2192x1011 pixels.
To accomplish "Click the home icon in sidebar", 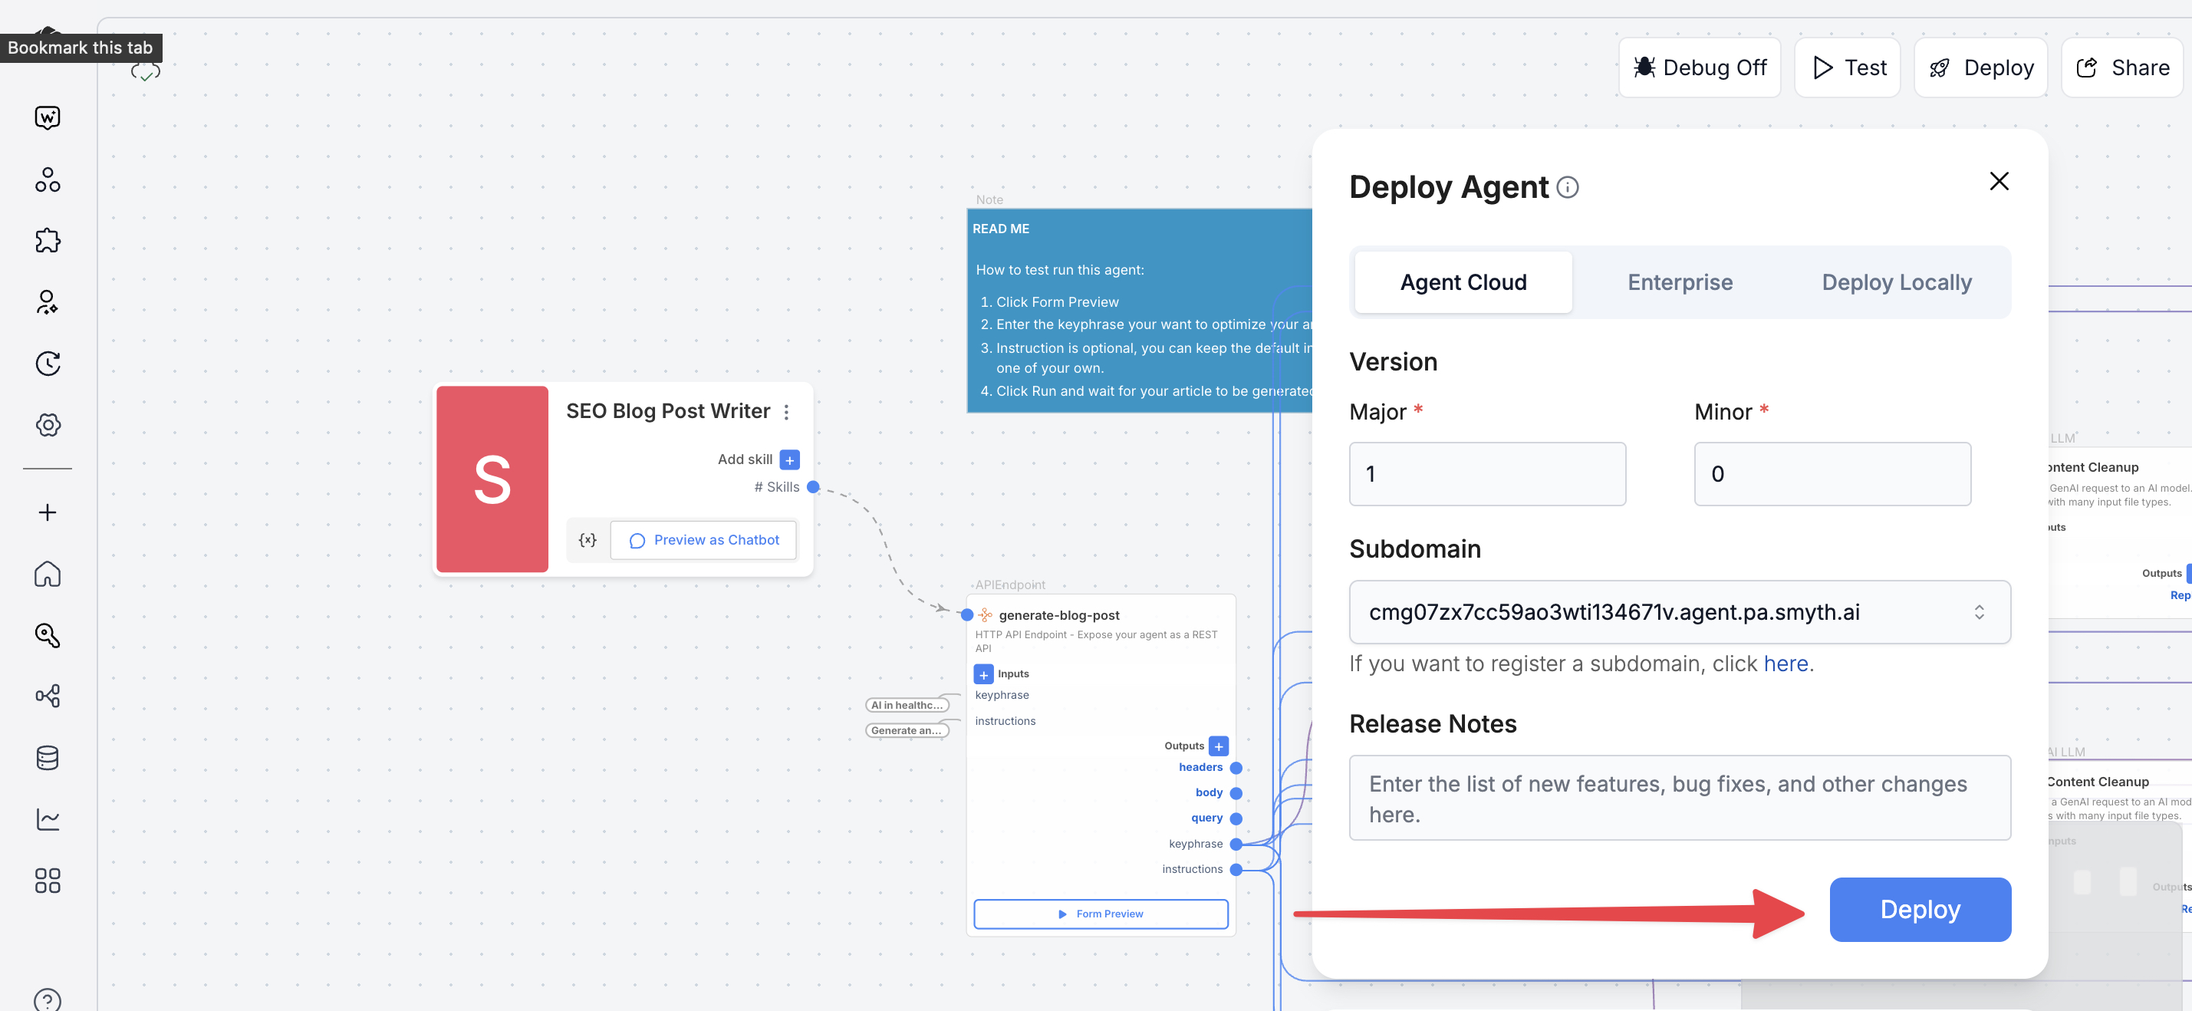I will pos(48,574).
